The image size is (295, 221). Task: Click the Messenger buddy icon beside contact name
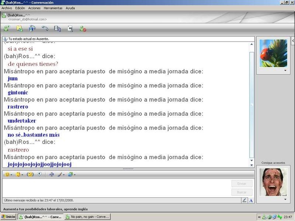4,15
